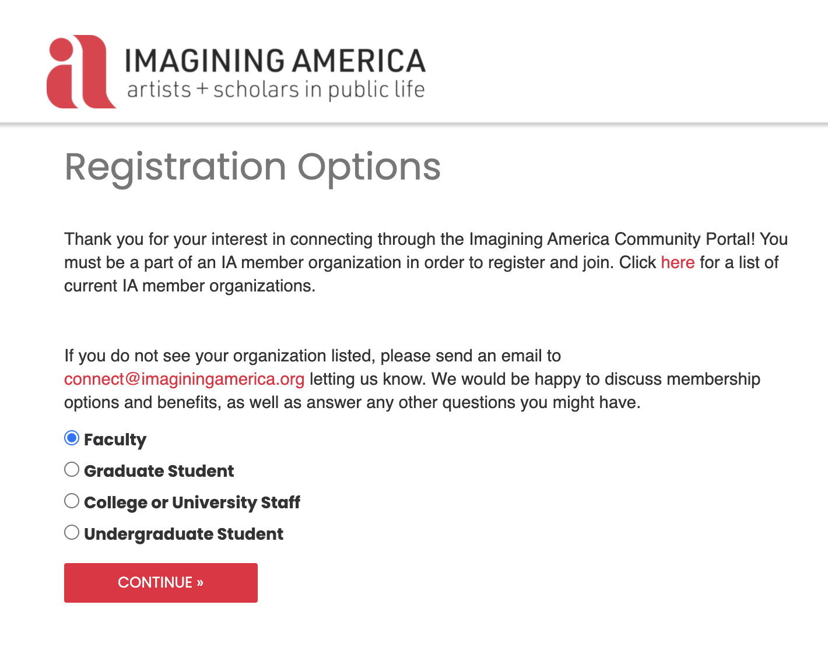Click the 'options and benefits' sentence text
The height and width of the screenshot is (668, 828).
click(x=352, y=402)
